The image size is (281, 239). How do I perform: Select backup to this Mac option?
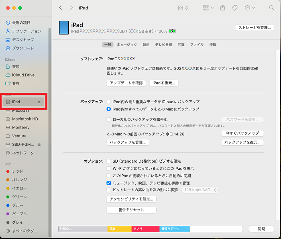(109, 109)
